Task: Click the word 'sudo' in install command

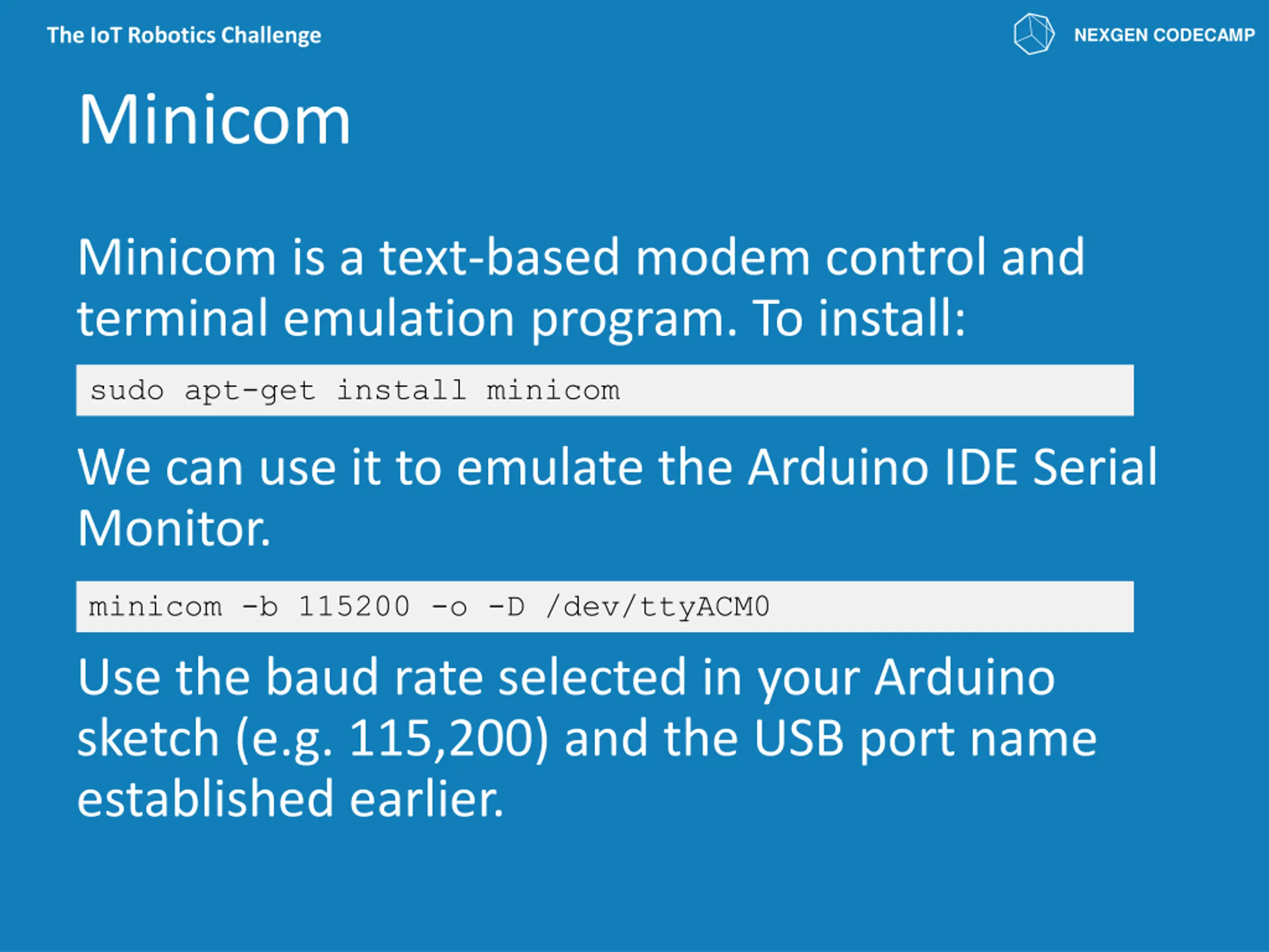Action: tap(127, 390)
